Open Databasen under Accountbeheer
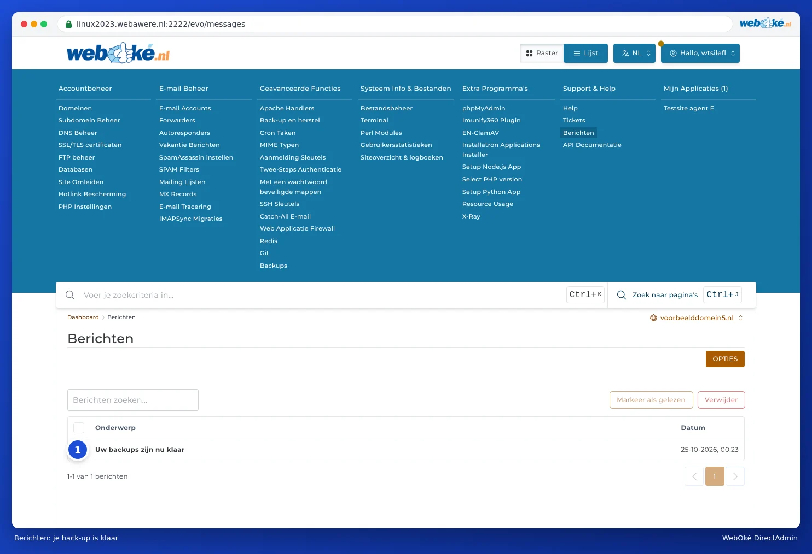This screenshot has width=812, height=554. click(x=76, y=169)
